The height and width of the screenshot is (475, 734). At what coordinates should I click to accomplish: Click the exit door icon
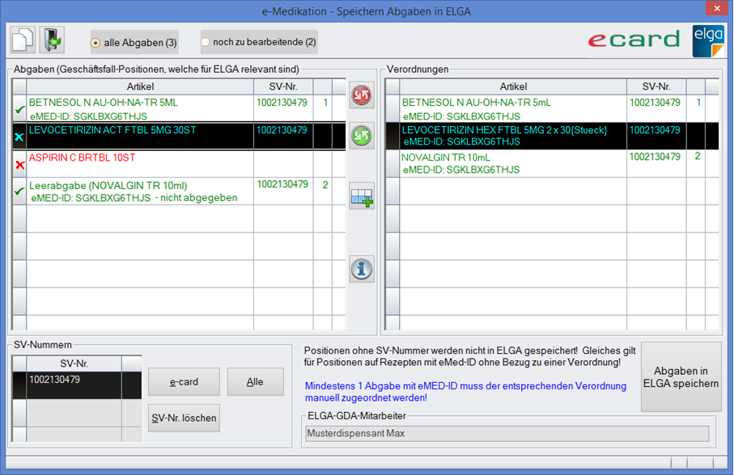pyautogui.click(x=52, y=40)
